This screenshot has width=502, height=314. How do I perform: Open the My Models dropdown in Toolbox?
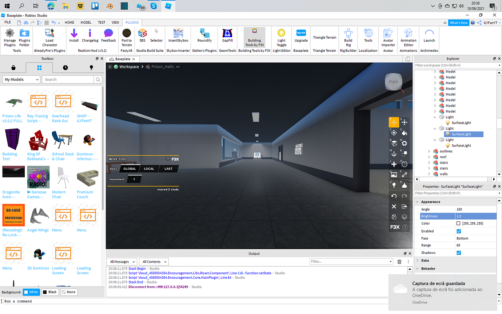click(x=21, y=79)
